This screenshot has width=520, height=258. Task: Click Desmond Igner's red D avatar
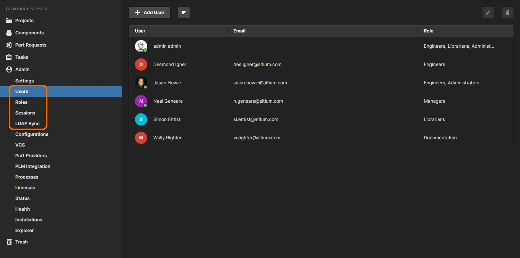[x=141, y=64]
